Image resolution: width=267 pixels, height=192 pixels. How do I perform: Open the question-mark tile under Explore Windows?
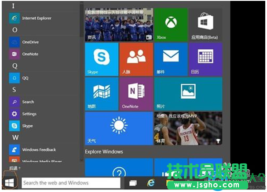tap(119, 167)
